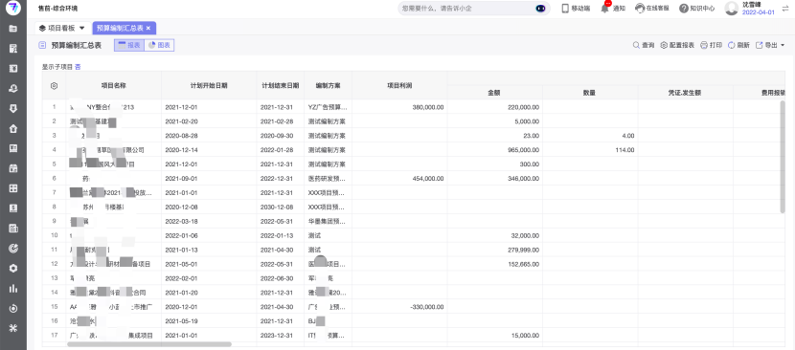Select cell with value 114.00
The width and height of the screenshot is (795, 350).
point(590,150)
